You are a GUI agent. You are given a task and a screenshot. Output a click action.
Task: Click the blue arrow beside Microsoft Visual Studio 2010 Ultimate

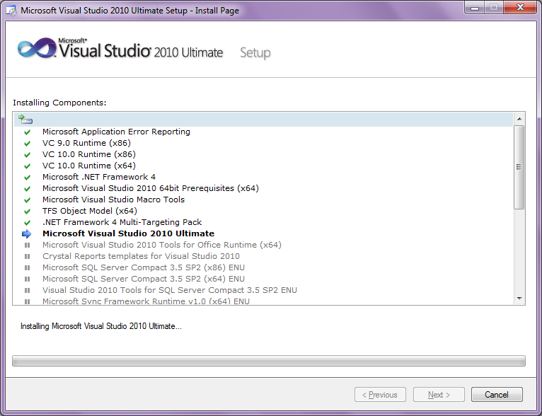[x=28, y=233]
